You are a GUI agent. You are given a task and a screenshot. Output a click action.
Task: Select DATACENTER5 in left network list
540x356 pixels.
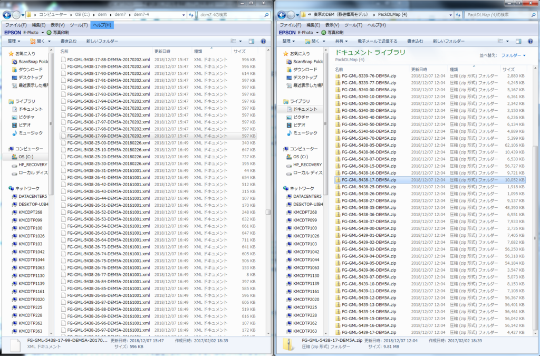coord(30,196)
